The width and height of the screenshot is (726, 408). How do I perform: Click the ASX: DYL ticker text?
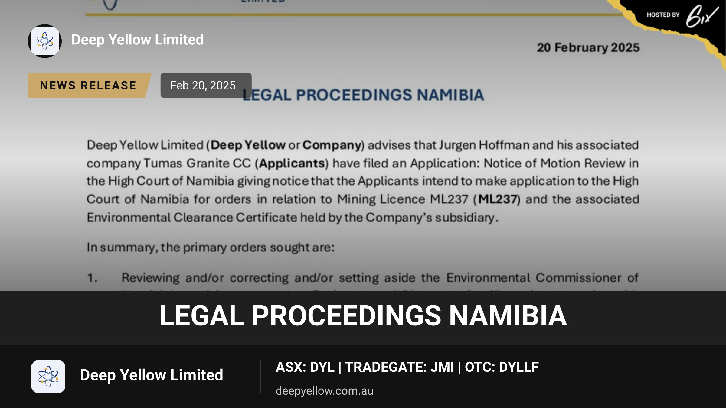coord(305,367)
